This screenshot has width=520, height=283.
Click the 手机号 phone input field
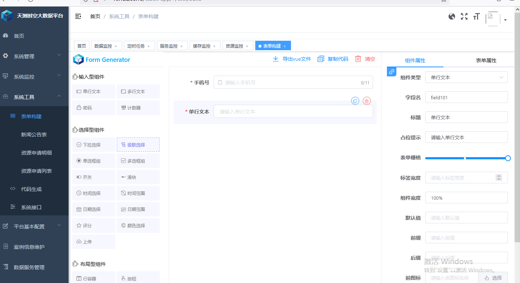tap(292, 82)
